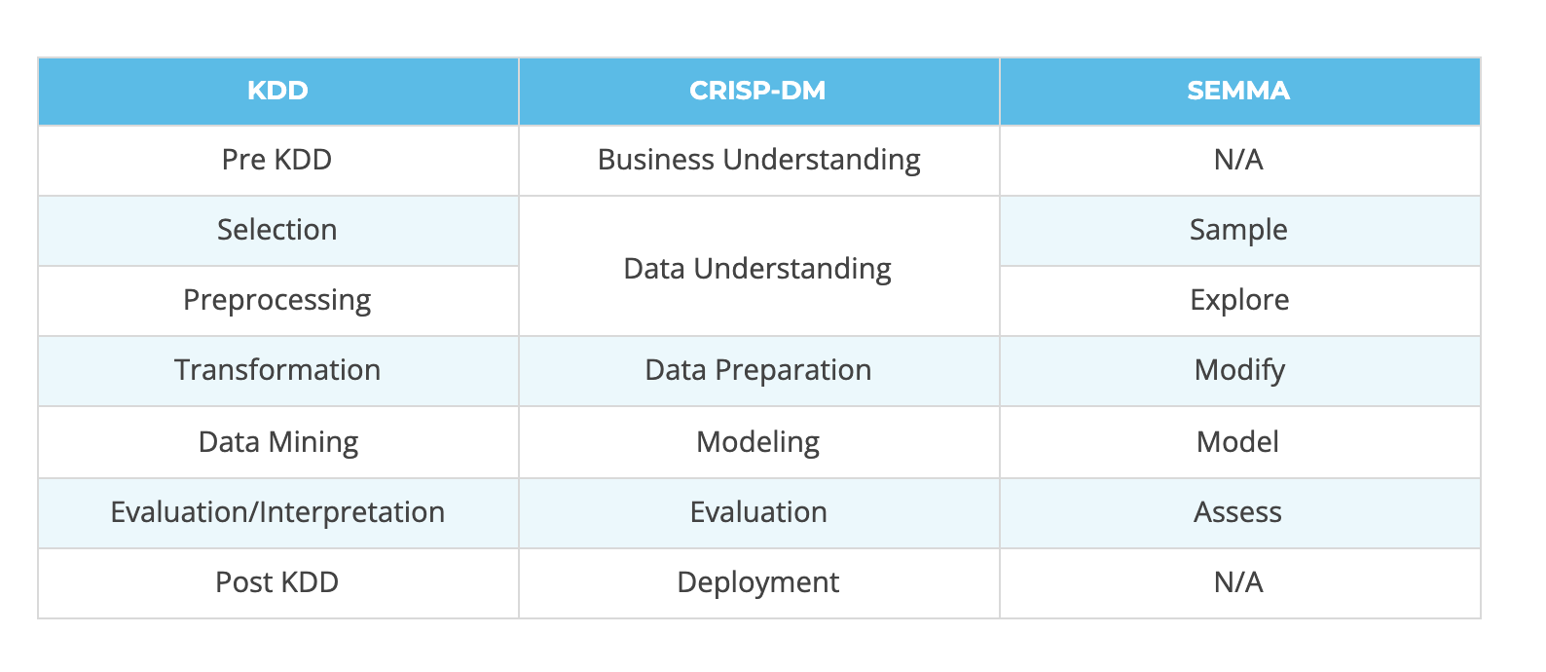Image resolution: width=1546 pixels, height=672 pixels.
Task: Select the Explore cell
Action: point(1239,300)
